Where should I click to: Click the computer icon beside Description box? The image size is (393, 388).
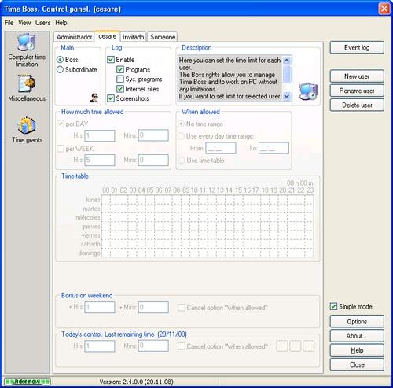click(x=308, y=91)
